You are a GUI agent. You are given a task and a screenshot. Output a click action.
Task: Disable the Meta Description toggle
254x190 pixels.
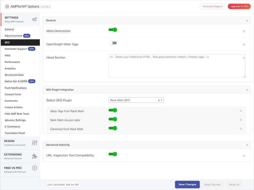click(x=113, y=30)
